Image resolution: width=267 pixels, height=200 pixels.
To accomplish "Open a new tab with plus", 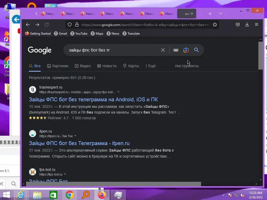I will pos(210,14).
